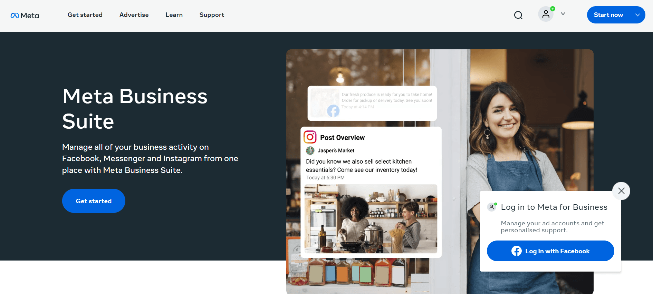Open the search magnifier icon
The height and width of the screenshot is (294, 653).
coord(518,15)
